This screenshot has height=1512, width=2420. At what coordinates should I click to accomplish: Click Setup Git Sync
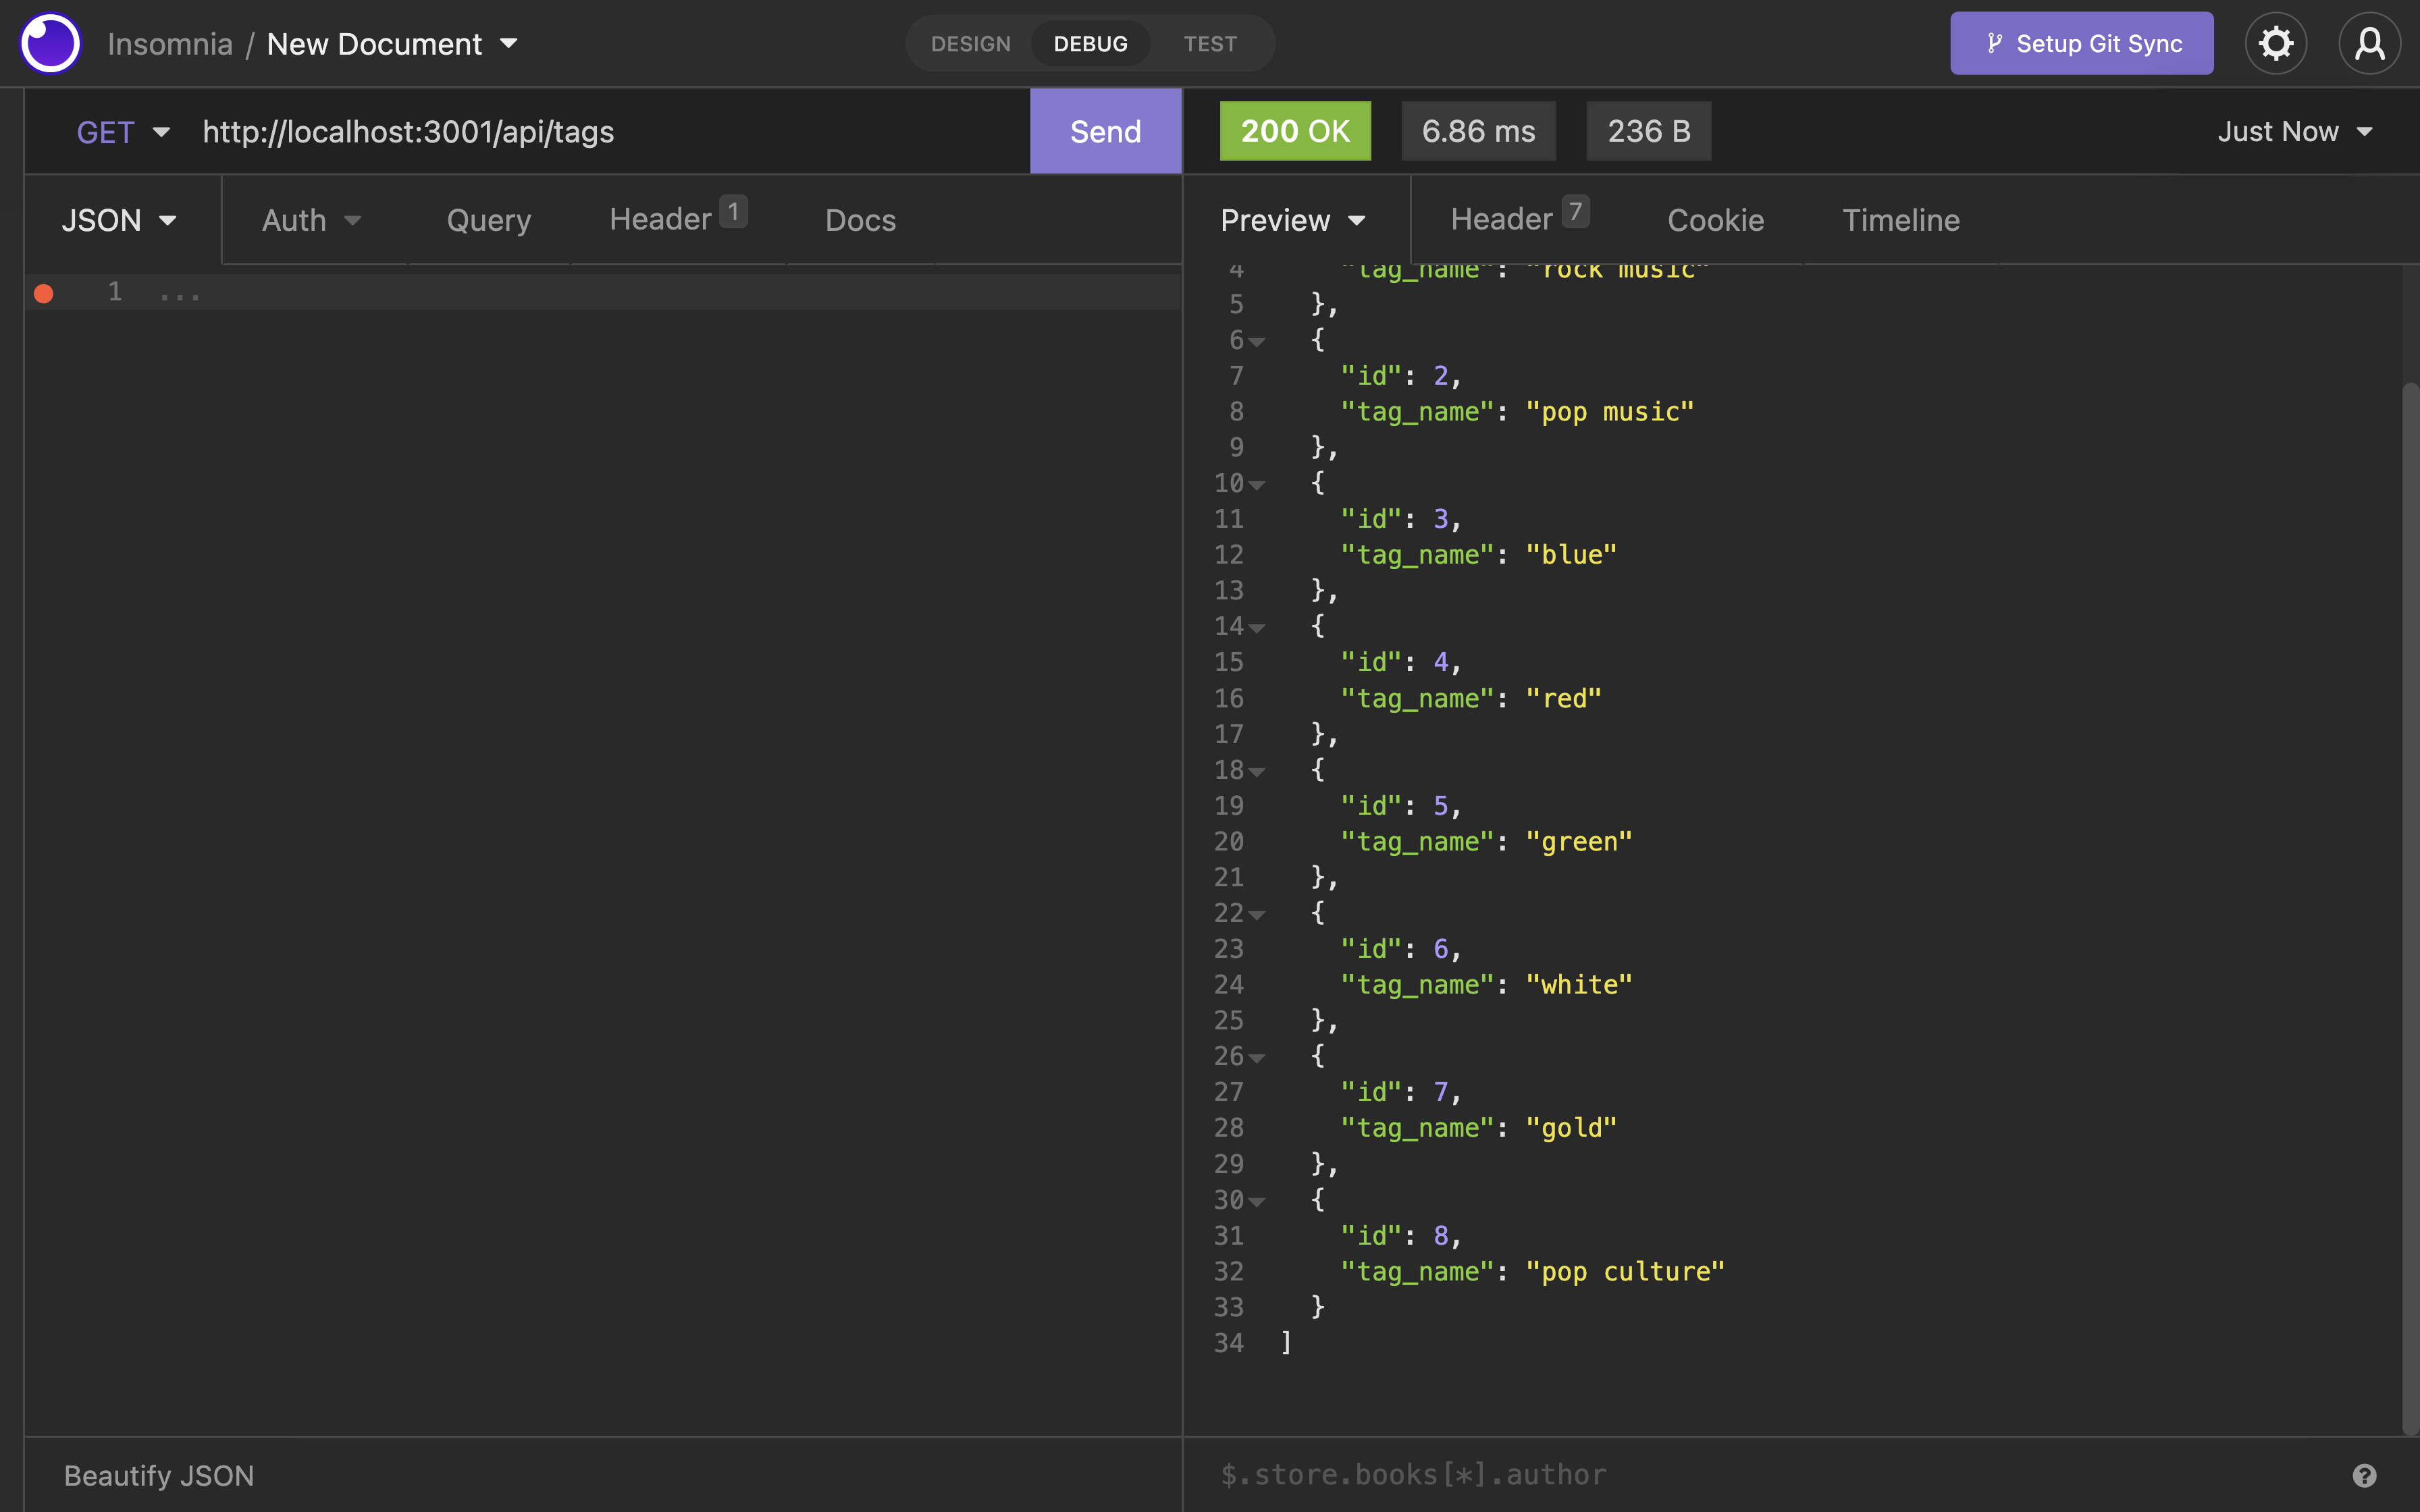pyautogui.click(x=2080, y=43)
